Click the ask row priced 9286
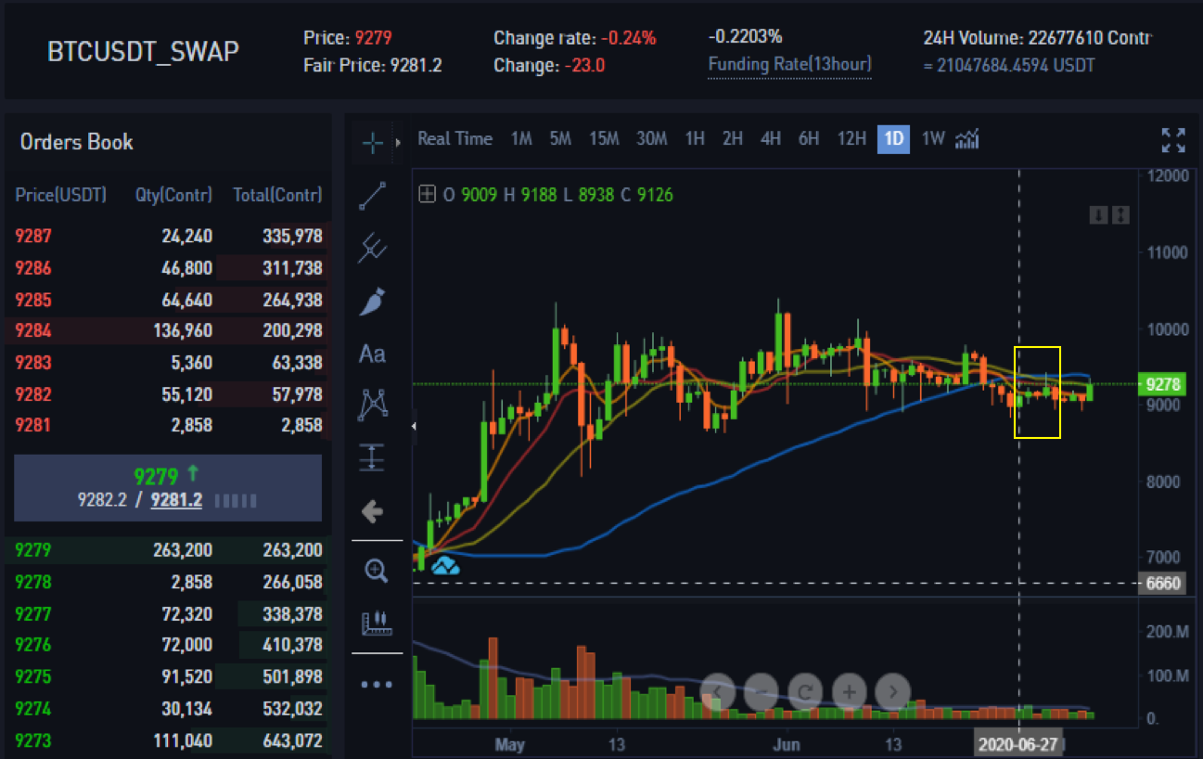1203x759 pixels. (x=168, y=268)
